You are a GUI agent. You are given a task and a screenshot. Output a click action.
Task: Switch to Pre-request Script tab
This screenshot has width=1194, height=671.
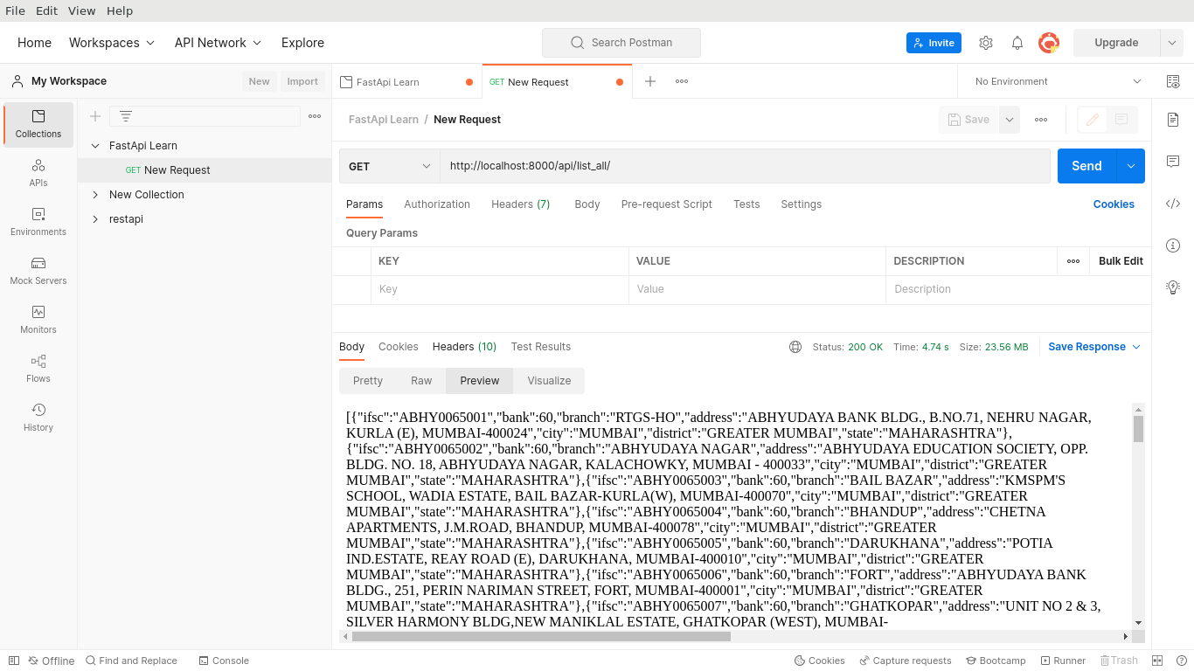point(667,204)
